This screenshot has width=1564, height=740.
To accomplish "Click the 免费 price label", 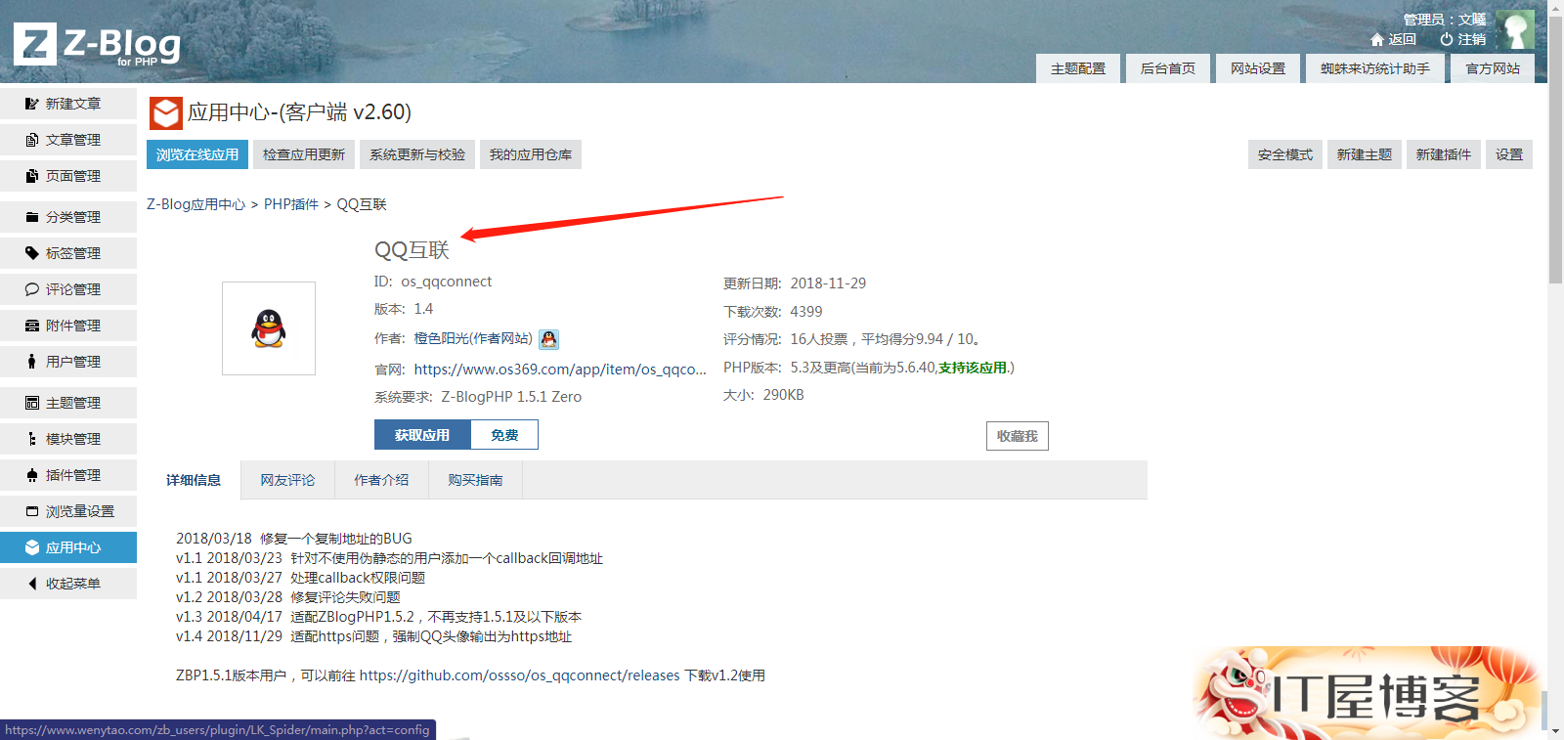I will point(504,435).
